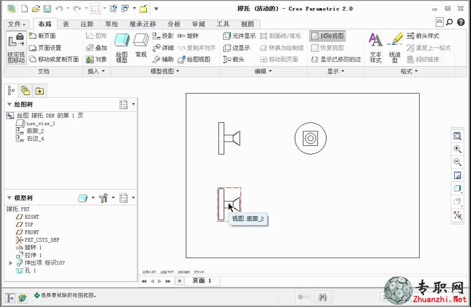471x307 pixels.
Task: Switch to the Table (表) tab
Action: coord(66,24)
